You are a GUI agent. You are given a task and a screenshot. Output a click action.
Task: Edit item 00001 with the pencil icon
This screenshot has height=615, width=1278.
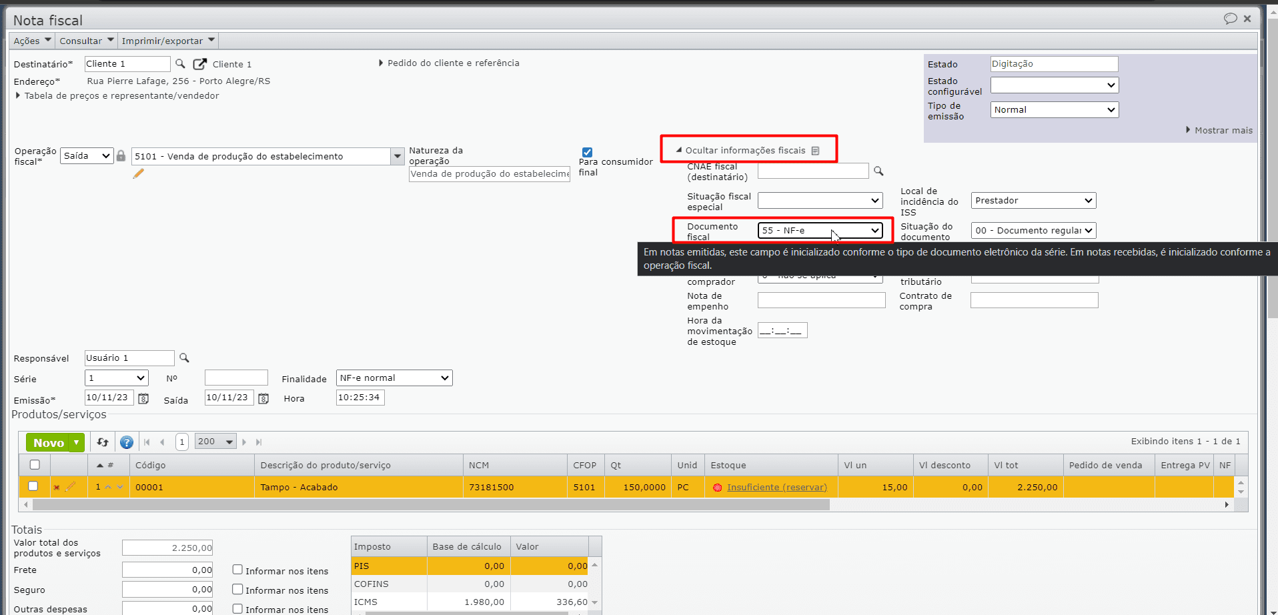point(71,487)
